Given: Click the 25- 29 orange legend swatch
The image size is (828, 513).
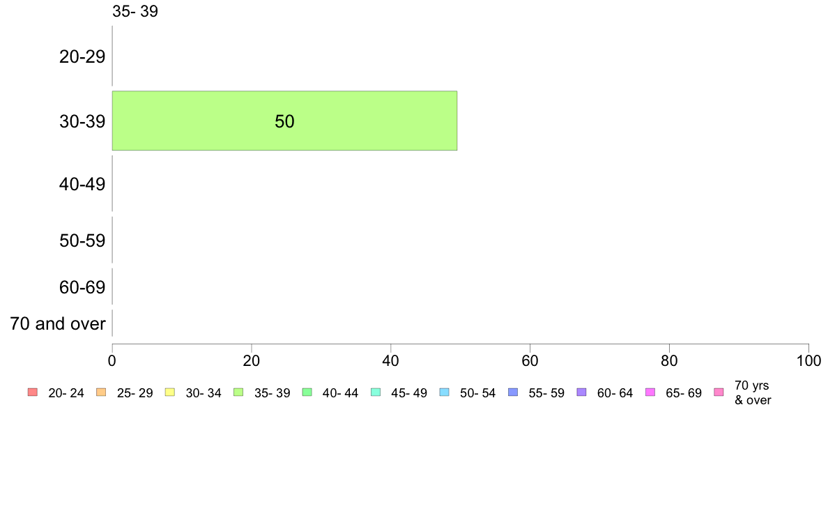Looking at the screenshot, I should [x=101, y=392].
